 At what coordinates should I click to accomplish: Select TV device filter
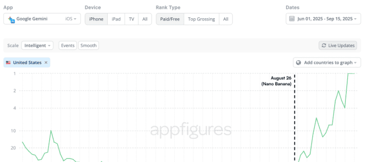[132, 19]
